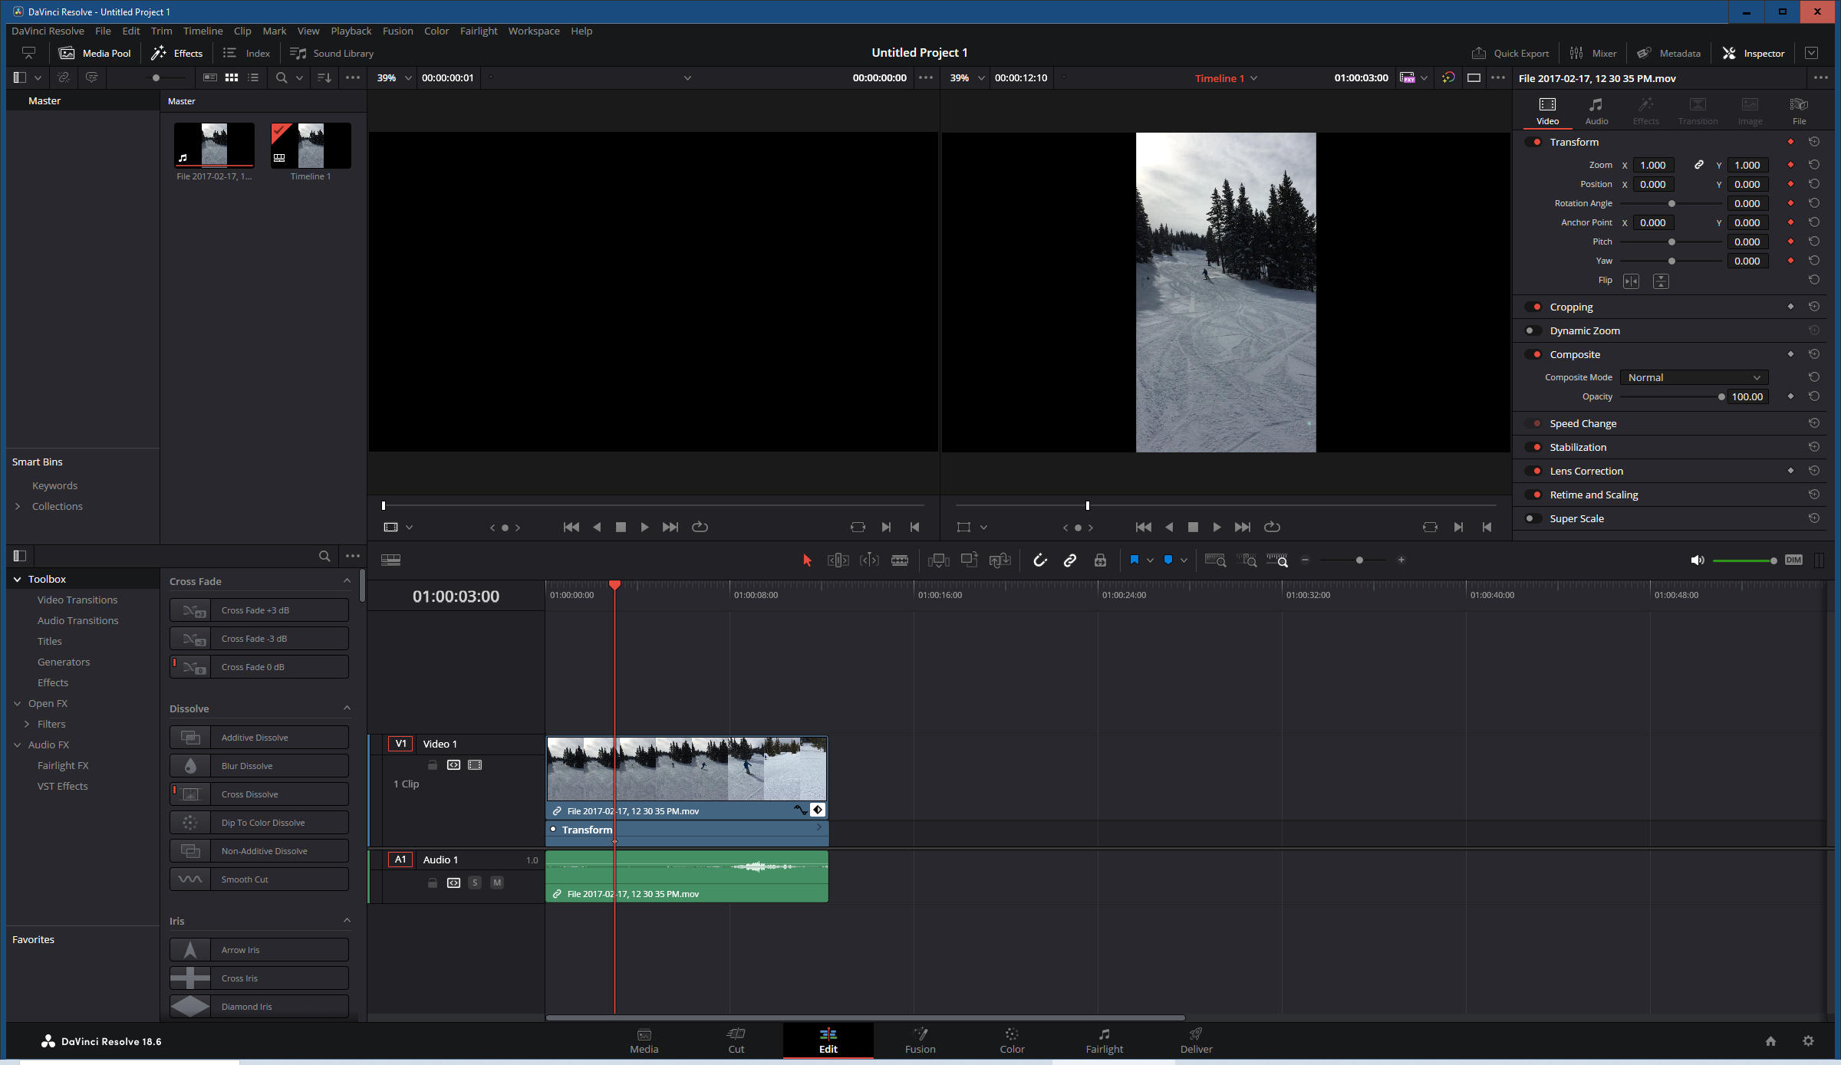Play the timeline viewer forward
Image resolution: width=1841 pixels, height=1065 pixels.
(1217, 527)
